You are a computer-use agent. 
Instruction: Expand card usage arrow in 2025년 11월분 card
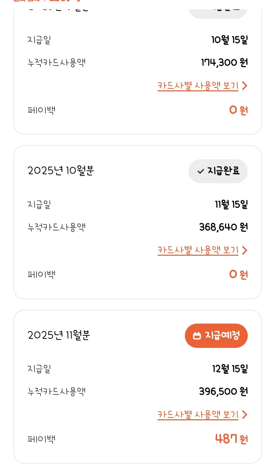click(x=245, y=415)
